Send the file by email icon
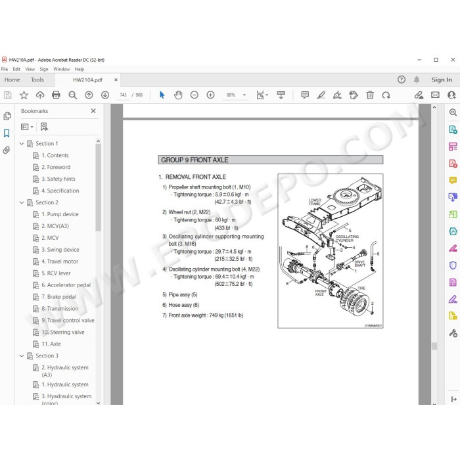The image size is (460, 460). (435, 95)
